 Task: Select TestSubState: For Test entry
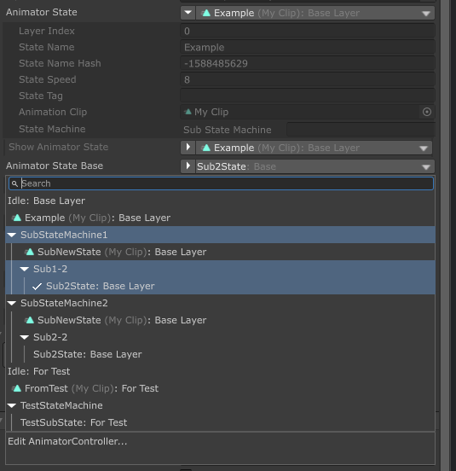point(220,422)
